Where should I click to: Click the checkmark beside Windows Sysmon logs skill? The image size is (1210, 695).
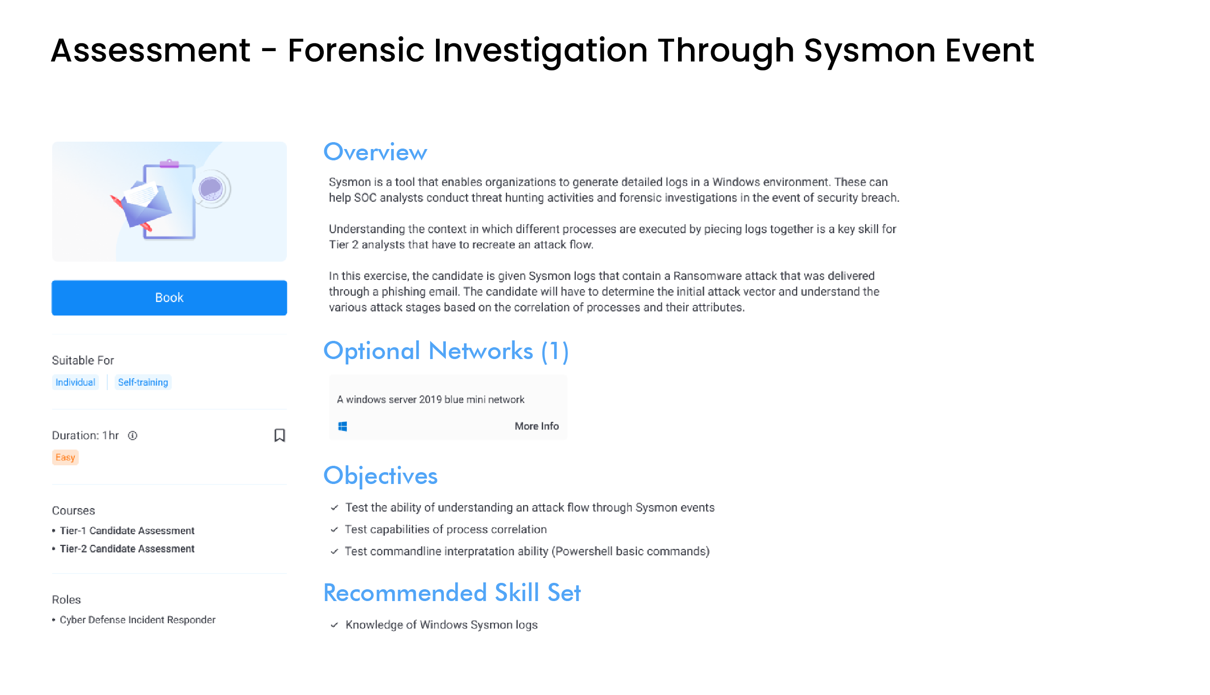pos(335,625)
